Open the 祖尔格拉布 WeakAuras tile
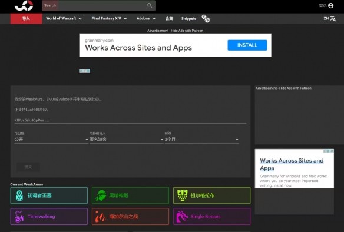This screenshot has width=344, height=232. coord(211,195)
